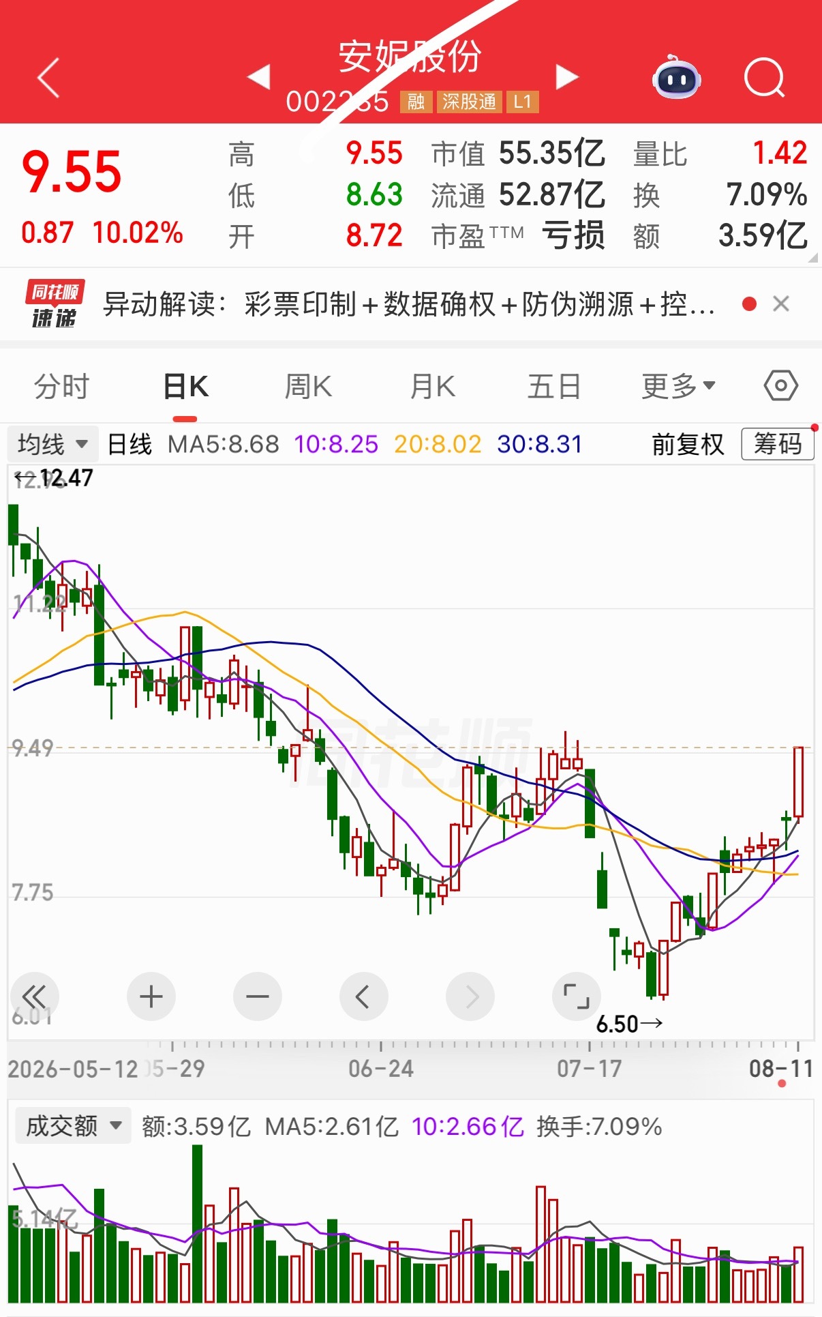
Task: Tap circulating value 52.87亿
Action: 552,194
